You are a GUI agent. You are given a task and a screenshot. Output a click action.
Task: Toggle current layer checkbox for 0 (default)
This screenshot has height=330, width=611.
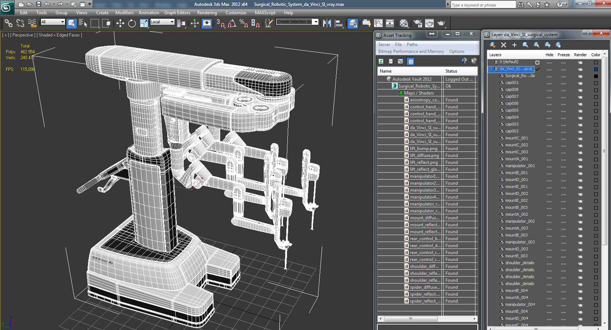pos(537,62)
